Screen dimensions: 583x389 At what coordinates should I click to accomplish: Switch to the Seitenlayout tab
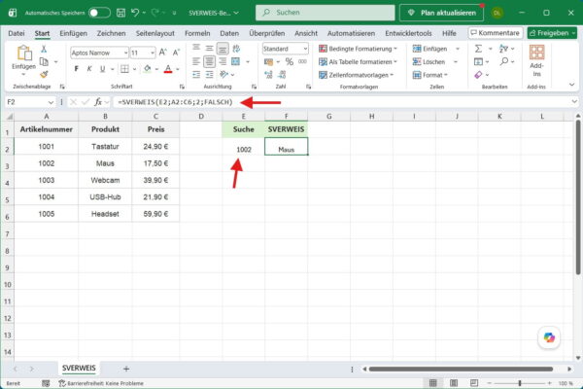[x=155, y=33]
